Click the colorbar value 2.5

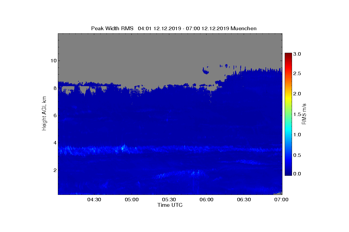click(297, 74)
